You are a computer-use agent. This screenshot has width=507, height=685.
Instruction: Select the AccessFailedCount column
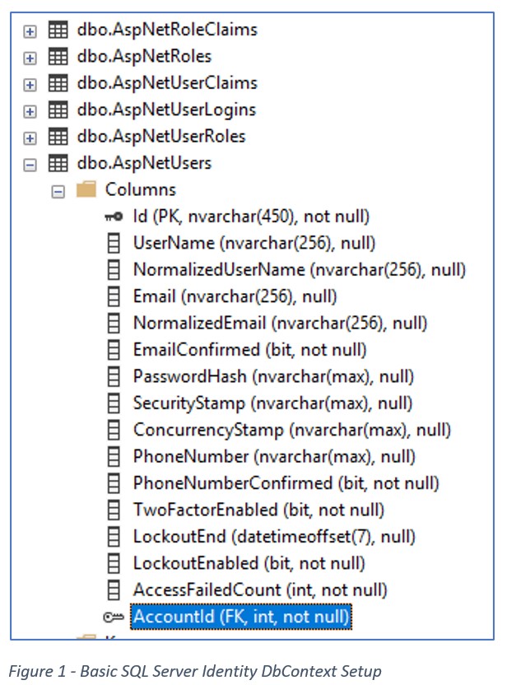click(260, 589)
